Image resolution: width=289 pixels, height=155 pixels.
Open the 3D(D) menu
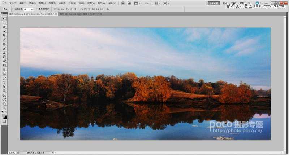[x=82, y=3]
